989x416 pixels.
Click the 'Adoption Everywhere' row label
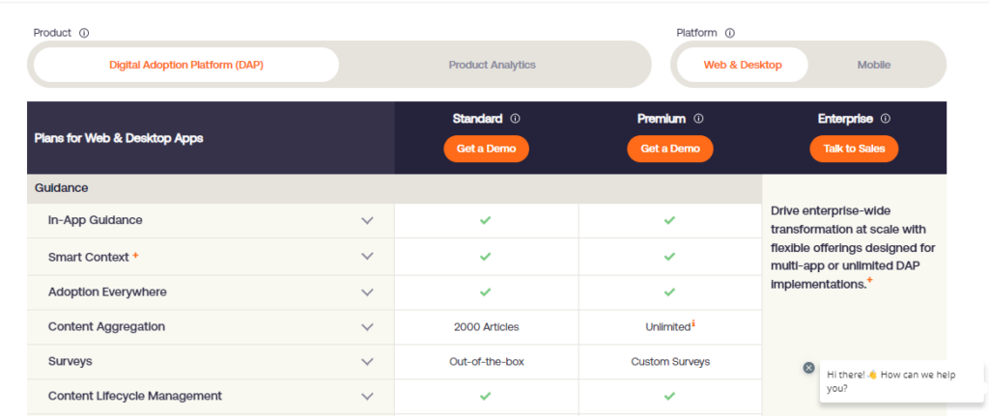pos(107,292)
